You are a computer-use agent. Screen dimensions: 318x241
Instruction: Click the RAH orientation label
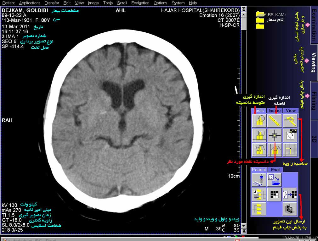point(7,120)
